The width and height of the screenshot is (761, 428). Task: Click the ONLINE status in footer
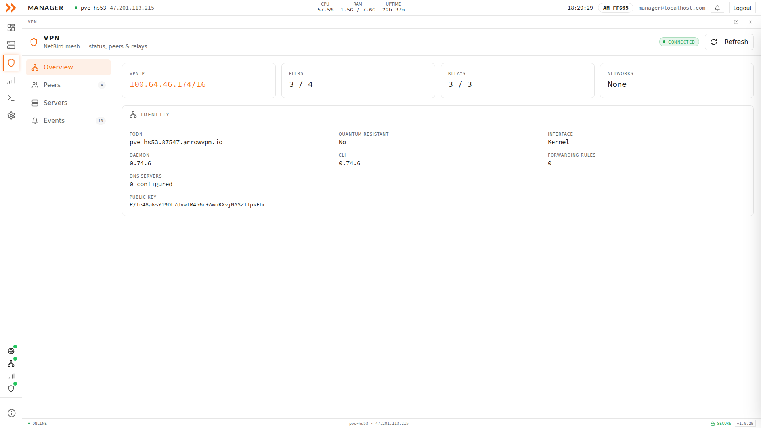tap(37, 424)
